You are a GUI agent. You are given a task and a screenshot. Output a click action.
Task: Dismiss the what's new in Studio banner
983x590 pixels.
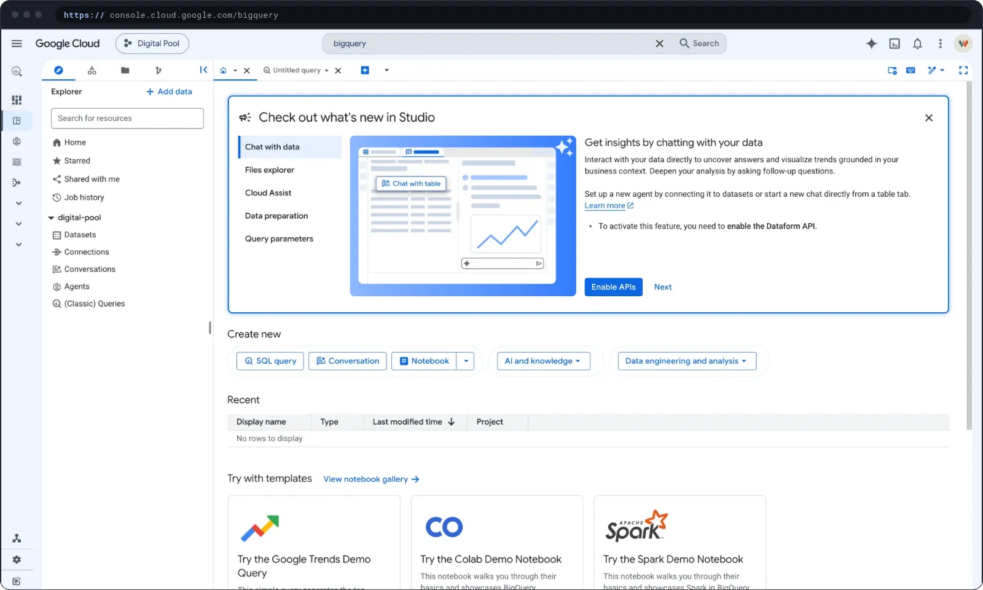click(x=929, y=118)
